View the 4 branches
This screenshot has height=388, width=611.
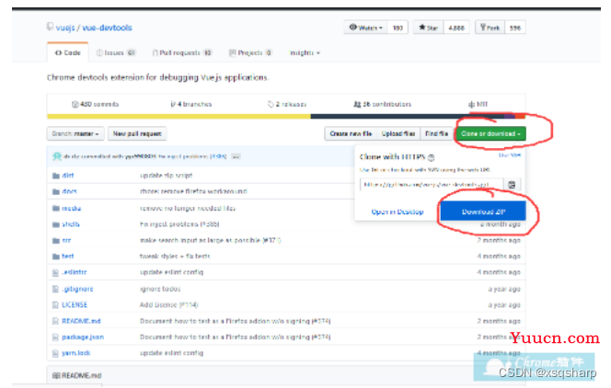tap(191, 104)
